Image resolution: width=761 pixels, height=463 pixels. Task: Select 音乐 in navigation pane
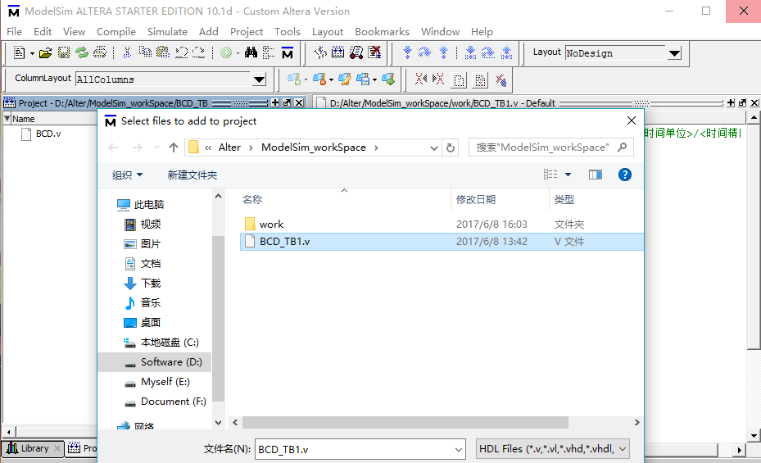click(x=151, y=303)
